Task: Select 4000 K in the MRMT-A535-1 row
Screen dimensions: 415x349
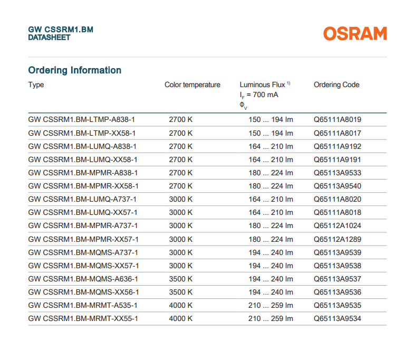Action: [x=181, y=306]
